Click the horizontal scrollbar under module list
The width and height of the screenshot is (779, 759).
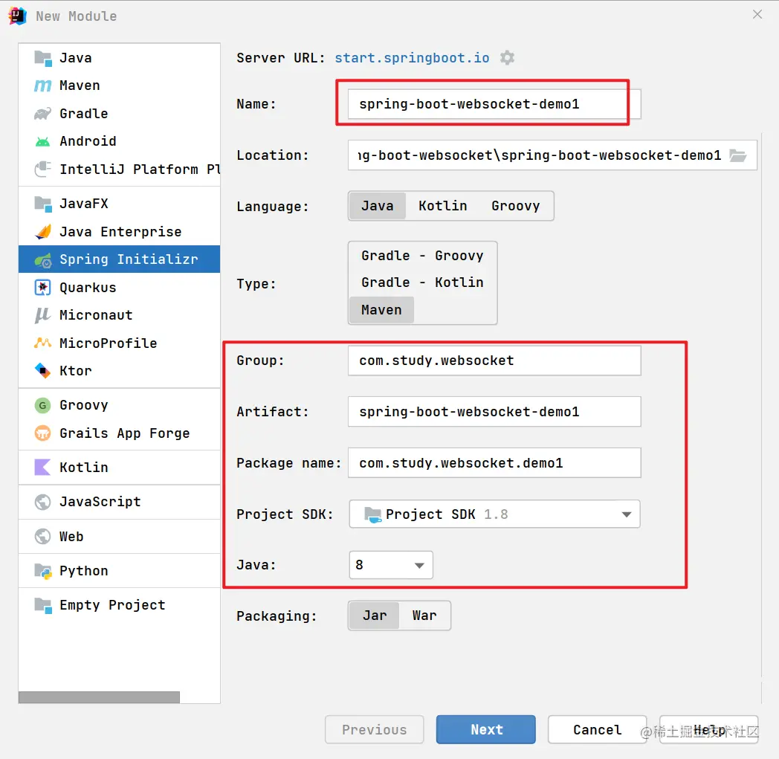pos(99,697)
